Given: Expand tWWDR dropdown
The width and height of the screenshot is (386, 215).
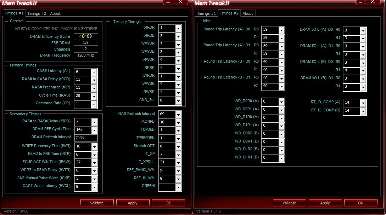Looking at the screenshot, I should click(178, 45).
